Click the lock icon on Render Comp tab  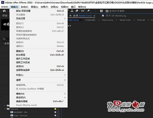click(x=70, y=16)
